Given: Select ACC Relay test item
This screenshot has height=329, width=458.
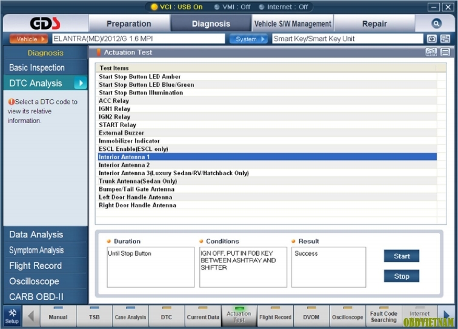Looking at the screenshot, I should pos(267,101).
